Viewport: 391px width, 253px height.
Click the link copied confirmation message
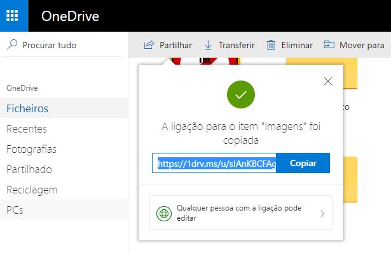pyautogui.click(x=241, y=133)
